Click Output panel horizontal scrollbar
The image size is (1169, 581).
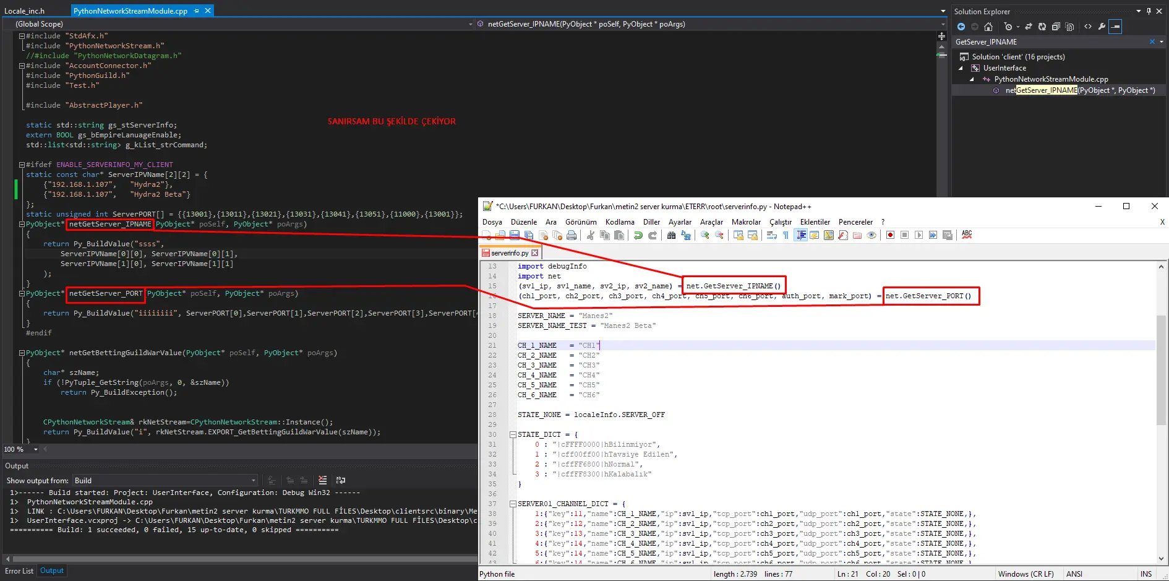[x=244, y=559]
